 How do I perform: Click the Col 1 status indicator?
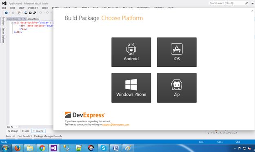point(220,142)
